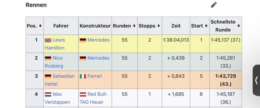
Task: Sort by Schnellste Runde column arrows
Action: [238, 26]
